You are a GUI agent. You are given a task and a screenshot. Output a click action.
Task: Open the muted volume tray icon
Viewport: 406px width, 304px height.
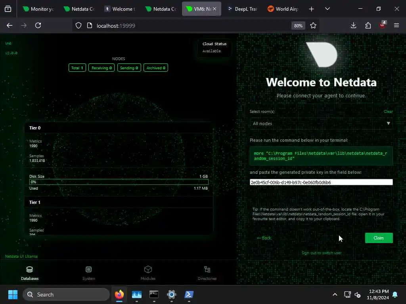358,294
